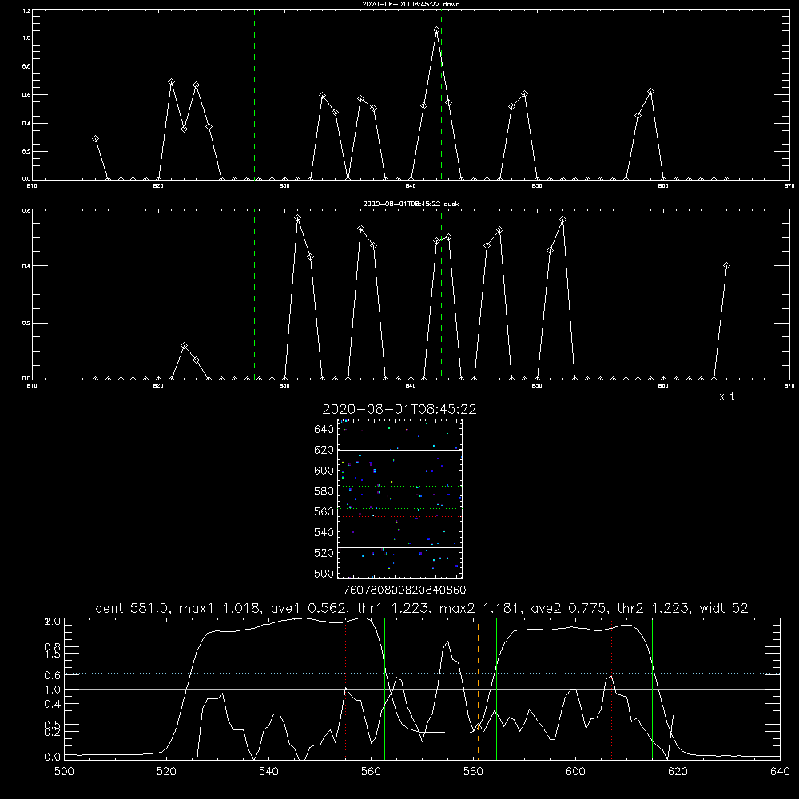Click solid green line near 563 in profile plot

[x=385, y=688]
